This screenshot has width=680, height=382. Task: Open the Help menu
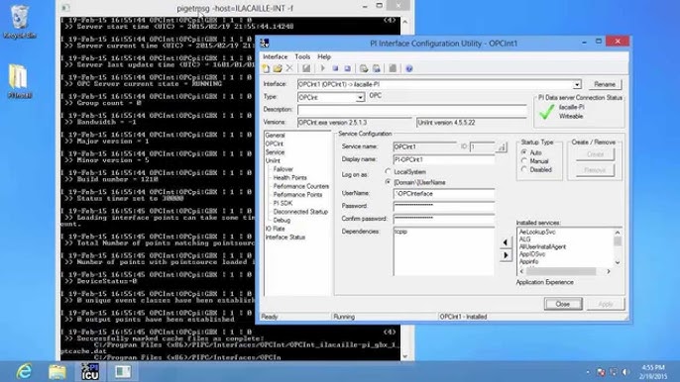click(324, 56)
